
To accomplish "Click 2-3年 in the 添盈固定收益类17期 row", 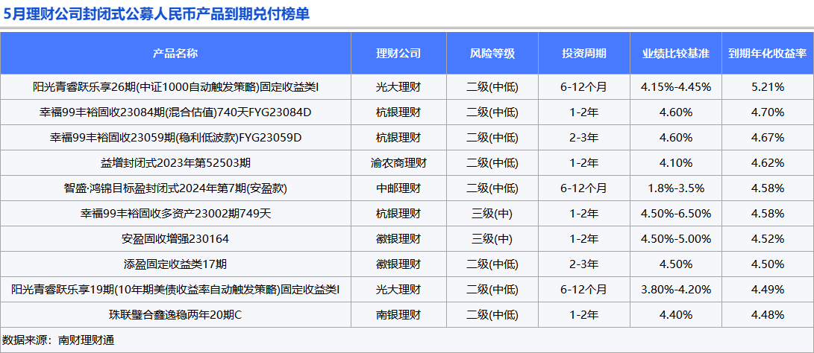I will tap(584, 264).
